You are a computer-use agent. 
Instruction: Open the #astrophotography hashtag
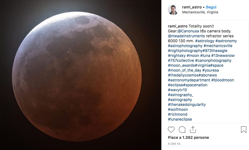click(185, 46)
